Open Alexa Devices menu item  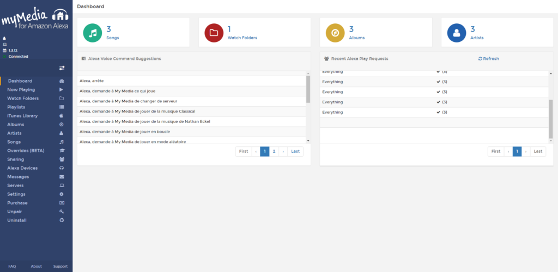(x=22, y=168)
